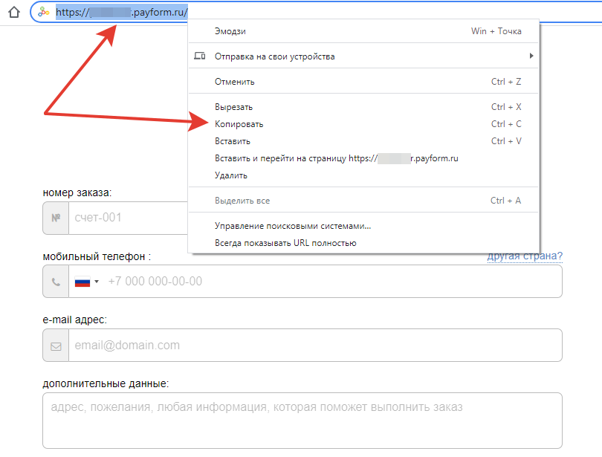Screen dimensions: 602x457
Task: Click the devices icon beside Отправка
Action: (x=200, y=56)
